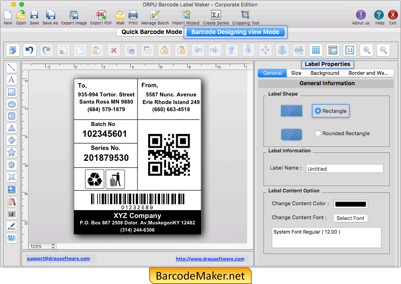Click the Unlock (open padlock) icon
The image size is (401, 284).
pyautogui.click(x=181, y=50)
